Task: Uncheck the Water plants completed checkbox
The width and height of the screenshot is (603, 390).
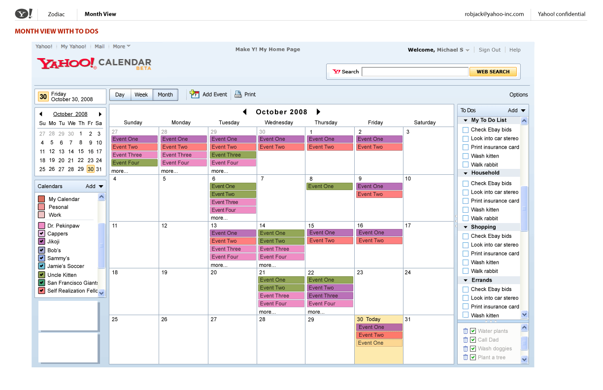Action: [473, 331]
